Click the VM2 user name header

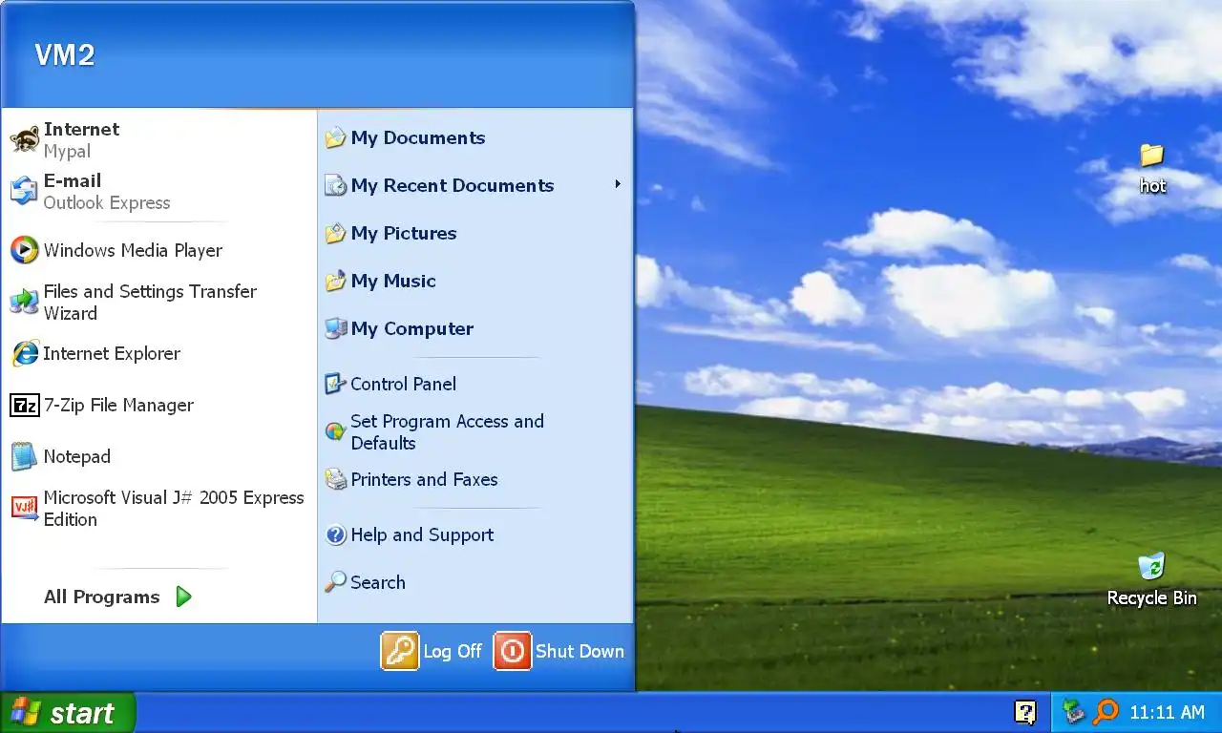click(65, 55)
